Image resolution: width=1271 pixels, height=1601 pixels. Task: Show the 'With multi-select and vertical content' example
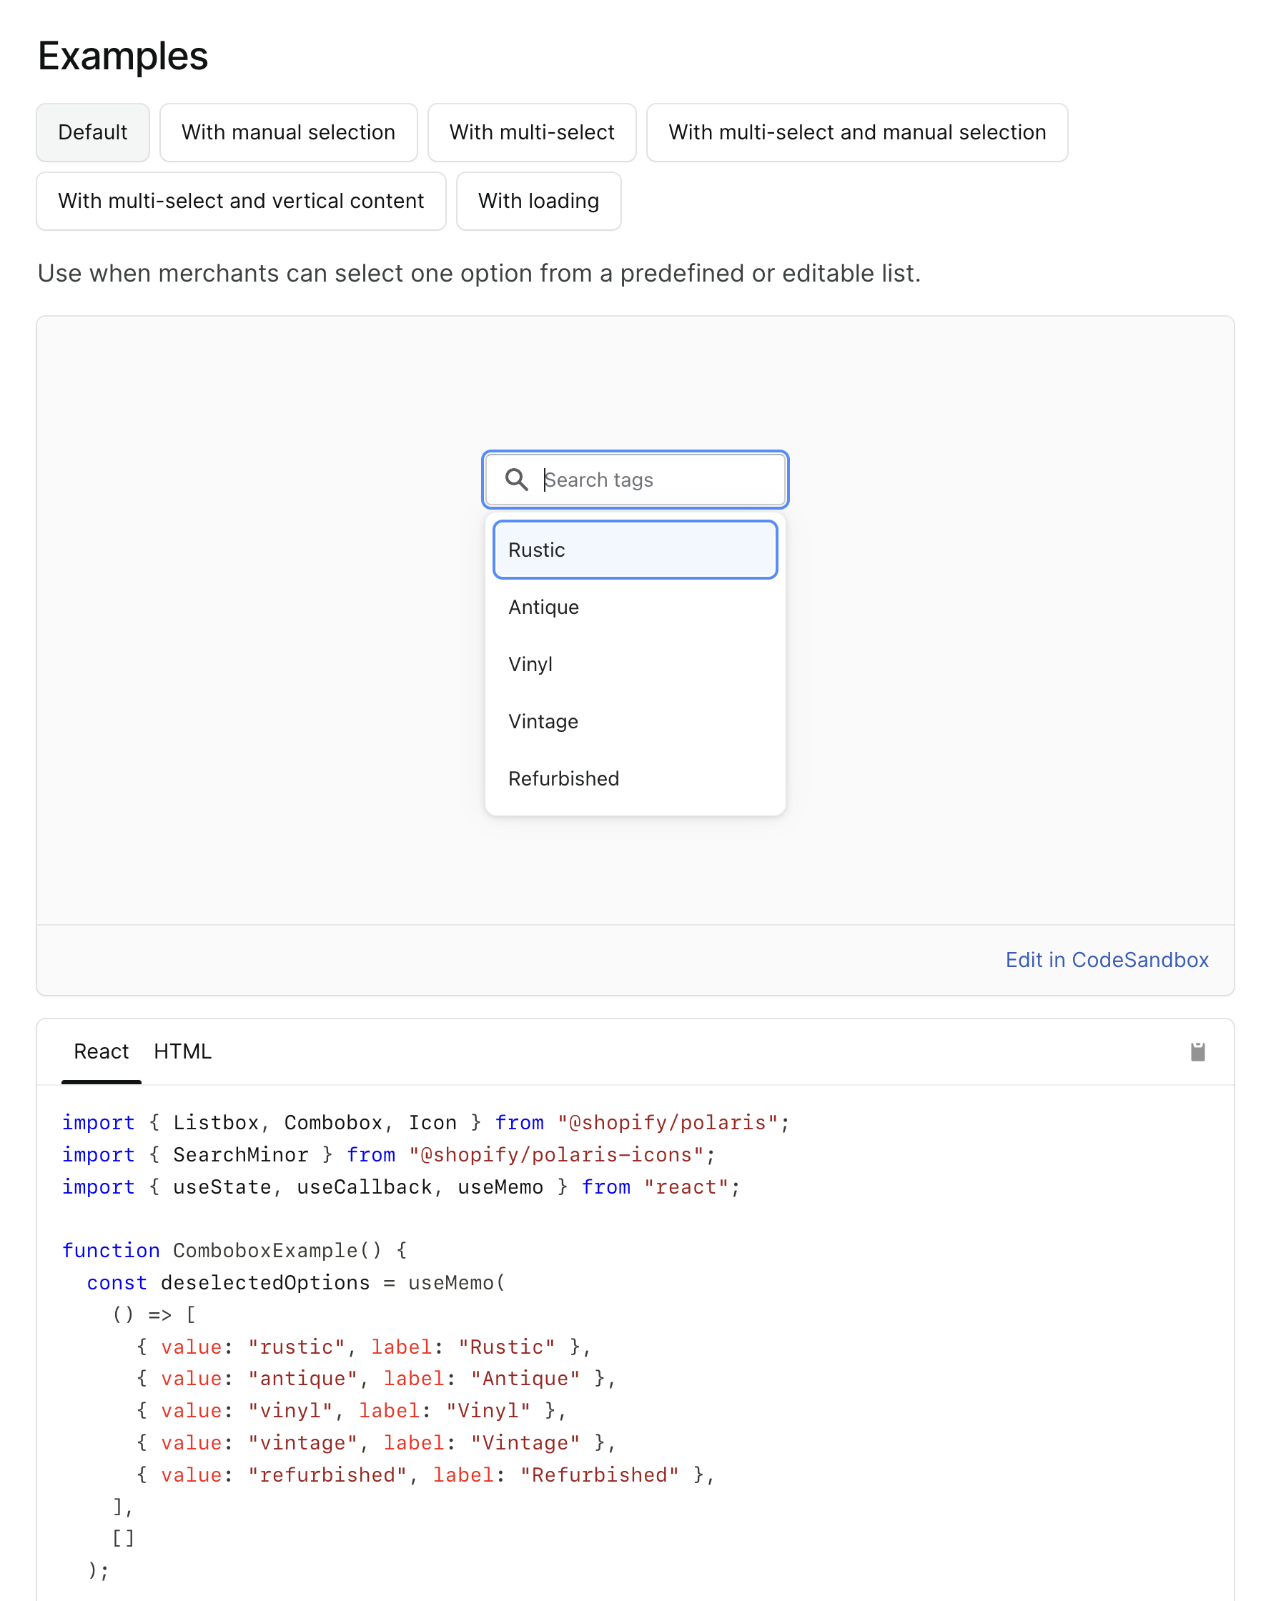pos(241,202)
